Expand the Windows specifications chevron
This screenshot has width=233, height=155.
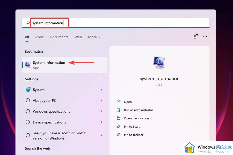click(101, 111)
